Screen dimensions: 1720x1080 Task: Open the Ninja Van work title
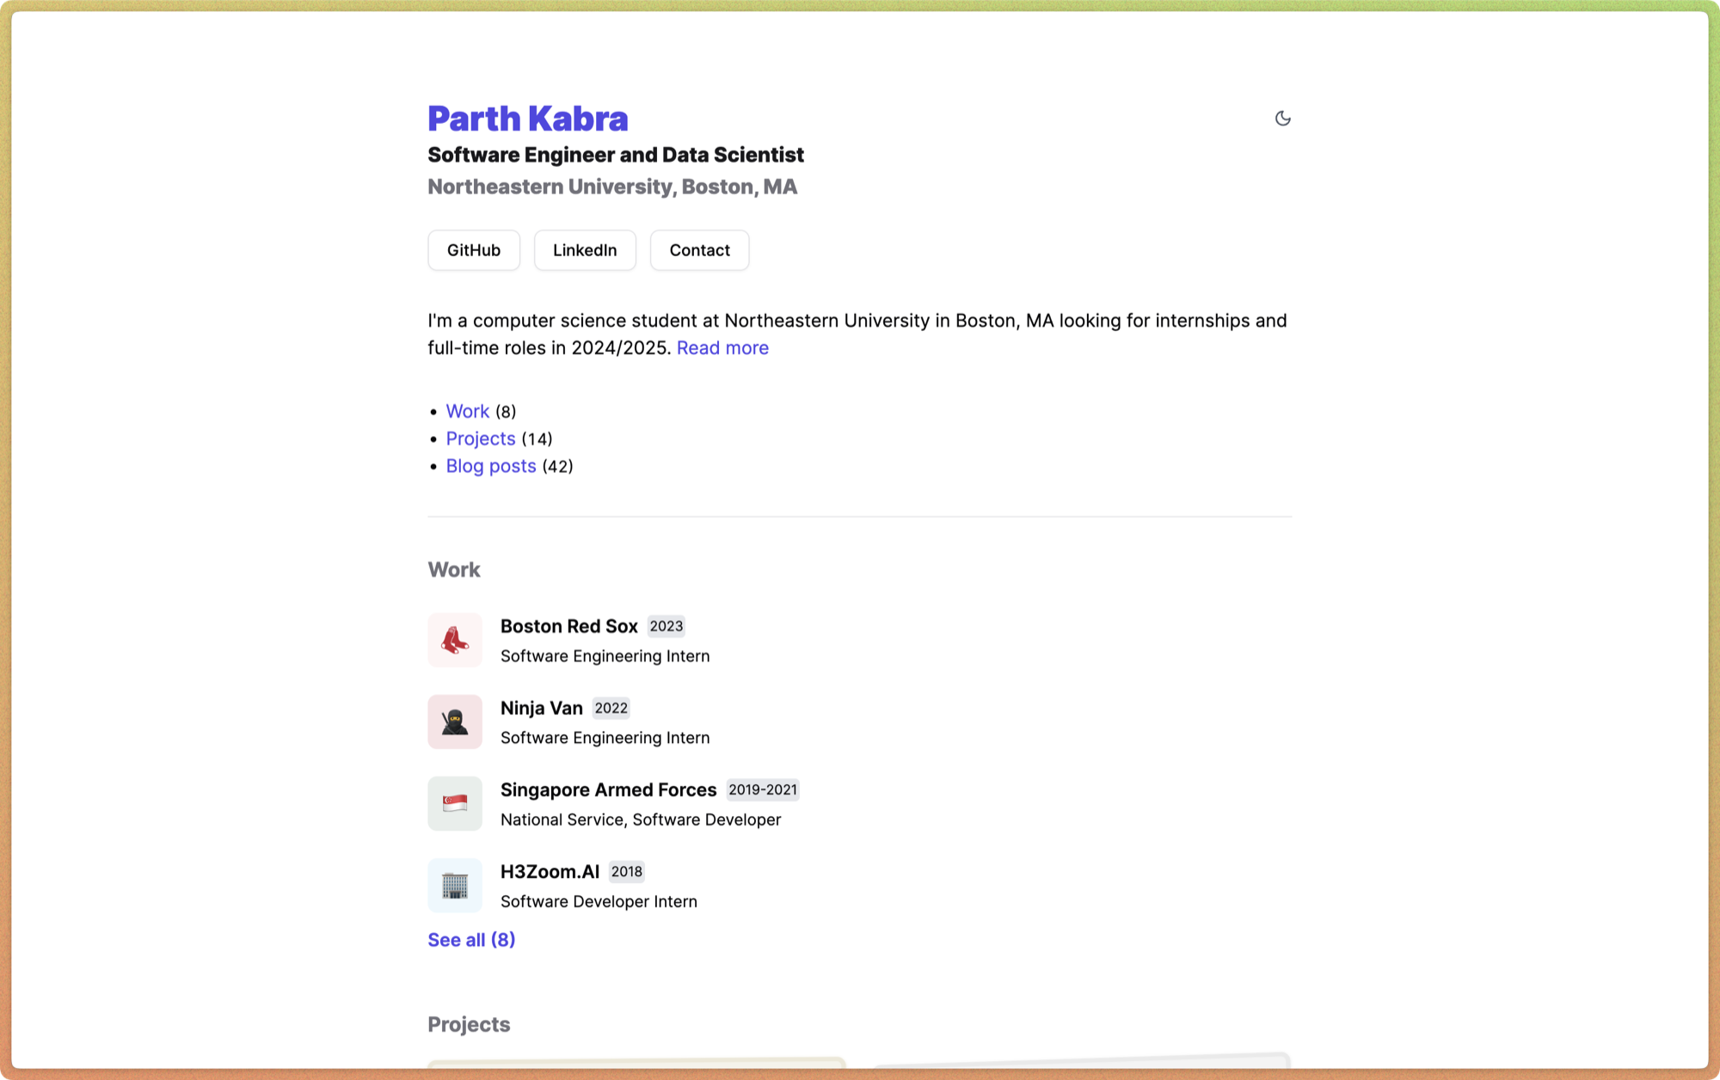click(x=541, y=708)
